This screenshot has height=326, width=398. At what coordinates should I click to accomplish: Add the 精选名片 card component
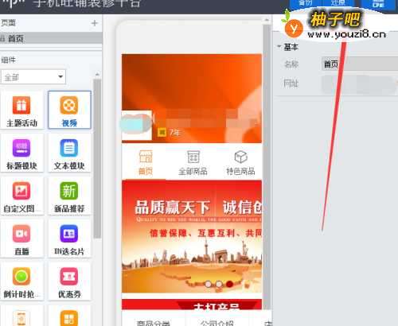point(69,239)
